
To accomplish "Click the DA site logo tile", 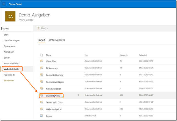I will click(10, 17).
